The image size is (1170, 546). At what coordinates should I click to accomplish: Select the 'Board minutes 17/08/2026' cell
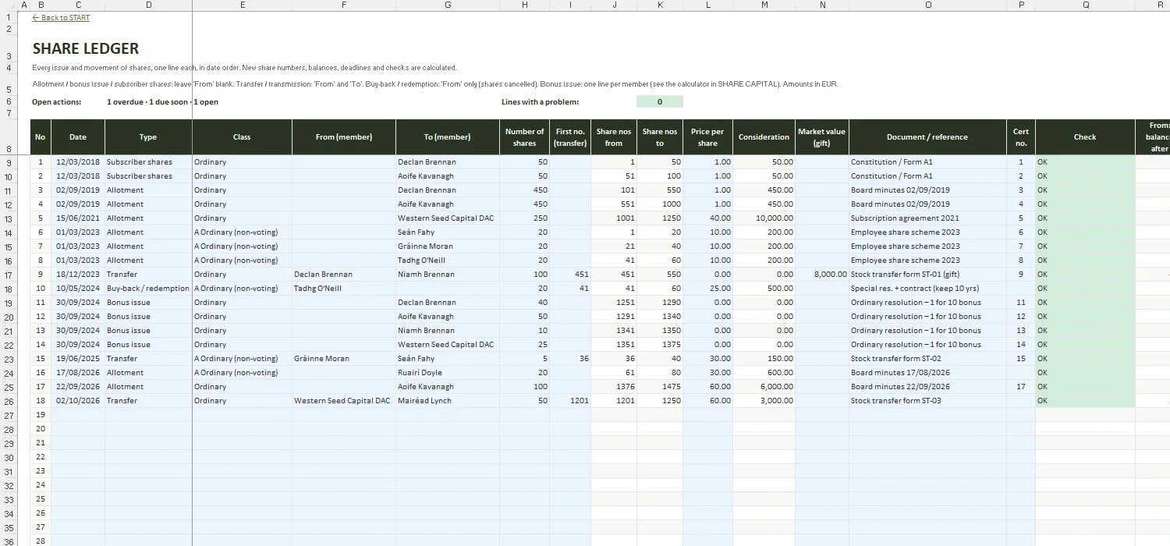(927, 373)
